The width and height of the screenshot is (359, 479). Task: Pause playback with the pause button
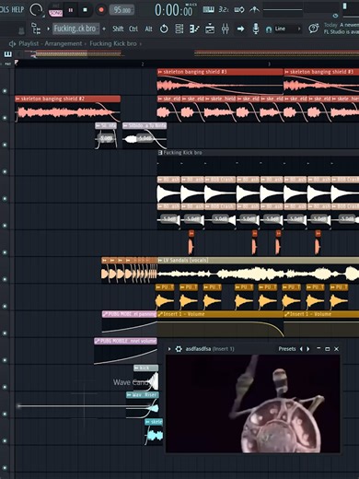coord(71,10)
